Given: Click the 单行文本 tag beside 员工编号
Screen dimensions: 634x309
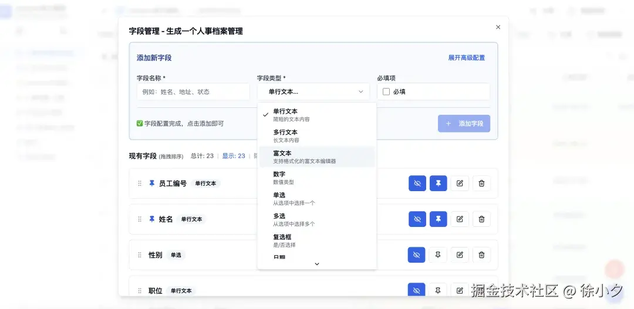Looking at the screenshot, I should pyautogui.click(x=205, y=184).
